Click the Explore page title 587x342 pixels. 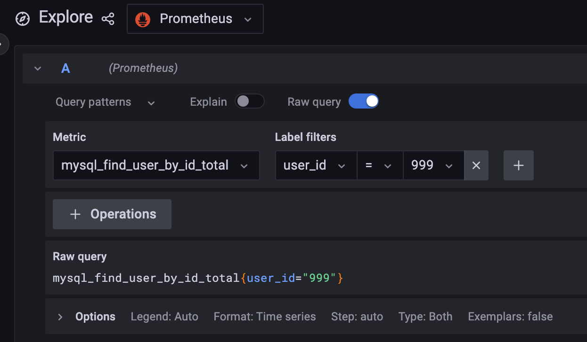pos(66,17)
